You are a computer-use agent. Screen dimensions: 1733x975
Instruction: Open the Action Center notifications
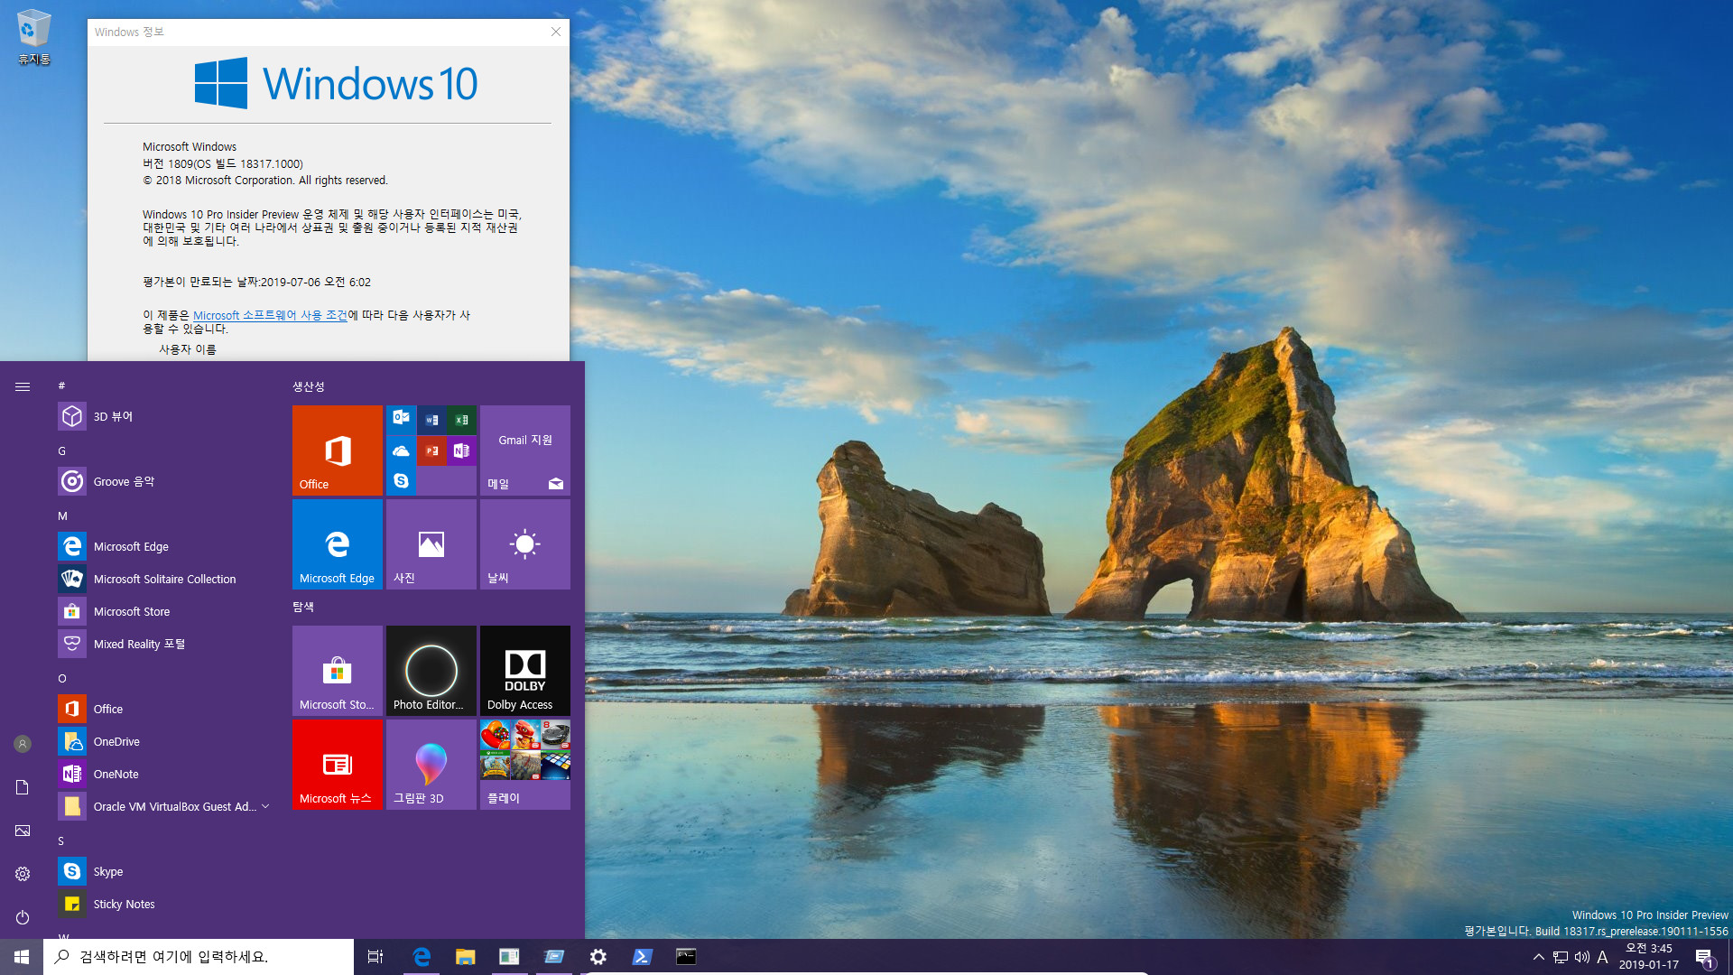[x=1705, y=957]
